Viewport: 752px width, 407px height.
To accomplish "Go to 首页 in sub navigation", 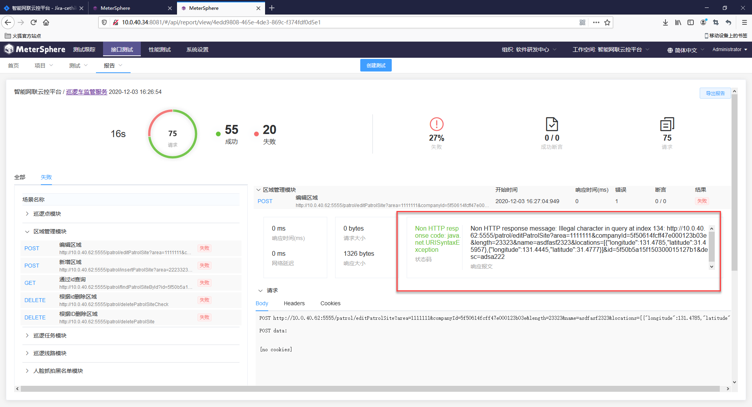I will pyautogui.click(x=13, y=66).
